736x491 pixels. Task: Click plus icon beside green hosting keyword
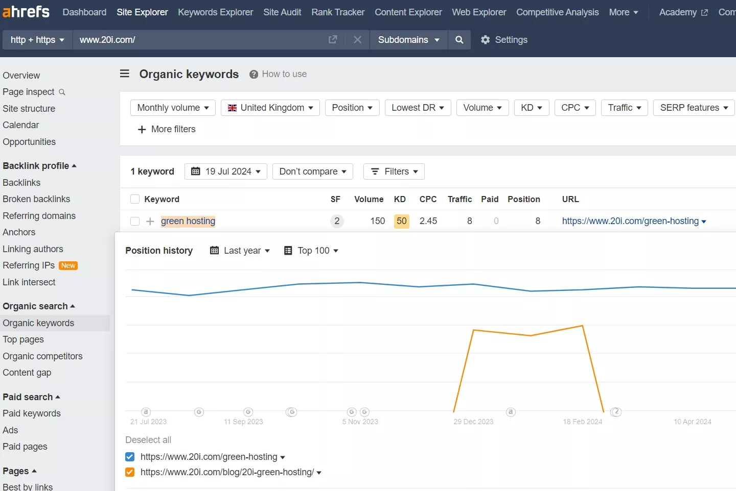[150, 222]
